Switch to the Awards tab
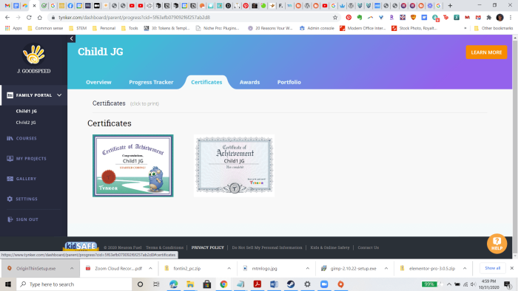Image resolution: width=518 pixels, height=291 pixels. pos(249,82)
